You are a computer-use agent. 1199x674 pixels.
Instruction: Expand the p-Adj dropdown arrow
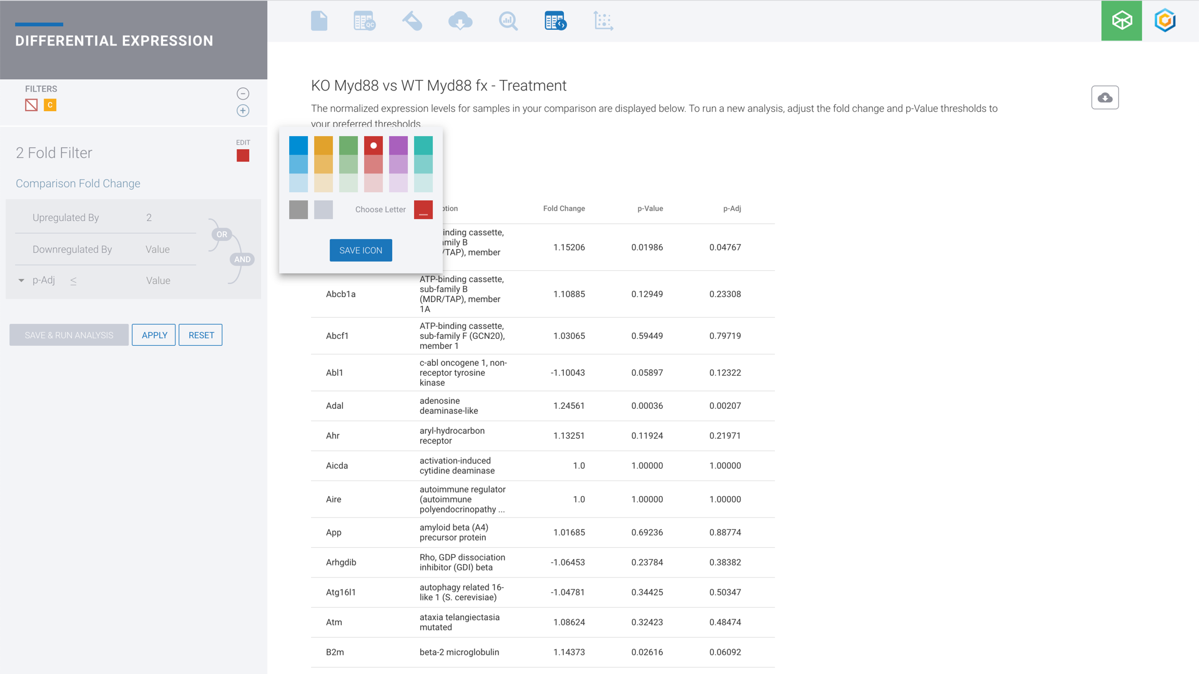coord(21,281)
